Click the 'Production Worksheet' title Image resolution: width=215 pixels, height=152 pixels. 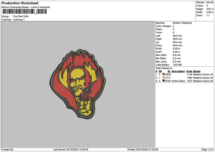coord(20,3)
